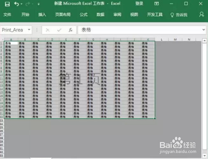Select row 10 header
The height and width of the screenshot is (159, 208).
pos(2,75)
